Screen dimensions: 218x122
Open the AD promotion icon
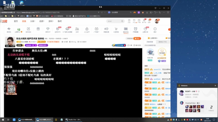[x=97, y=30]
